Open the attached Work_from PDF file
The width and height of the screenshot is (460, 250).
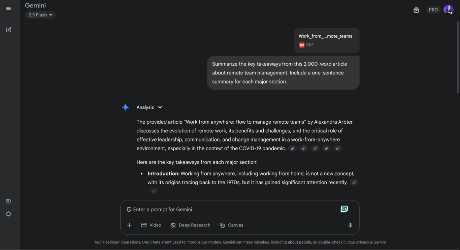coord(326,40)
